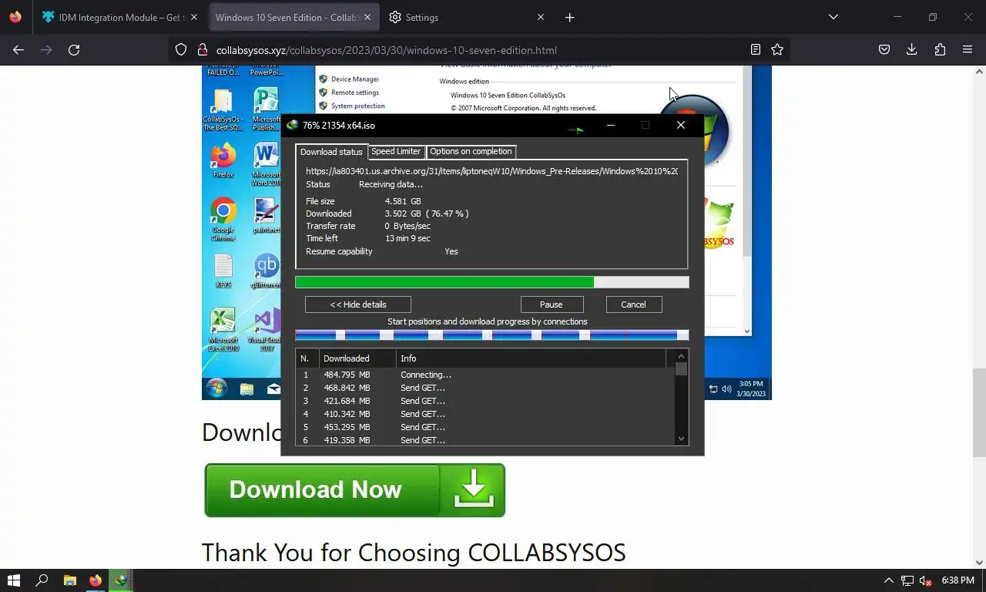Minimize the IDM download dialog
This screenshot has width=986, height=592.
point(611,125)
